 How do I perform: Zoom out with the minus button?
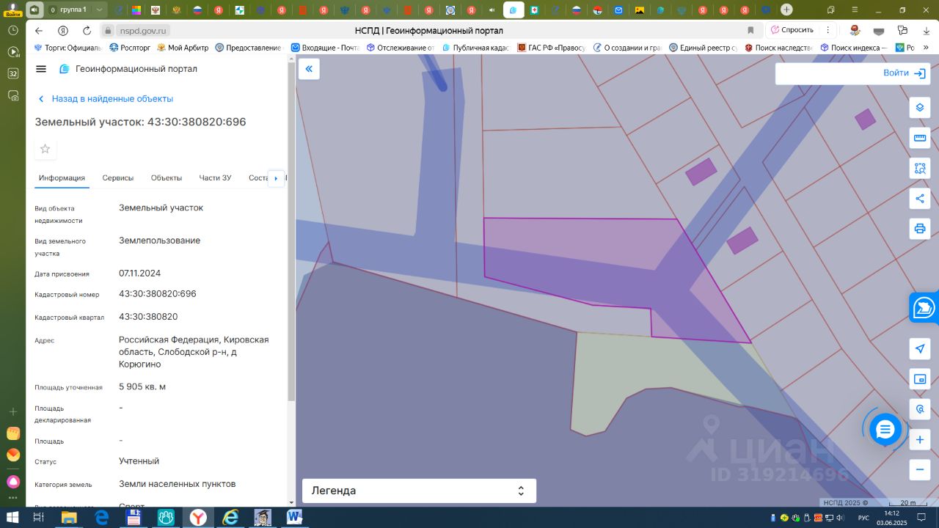coord(919,469)
